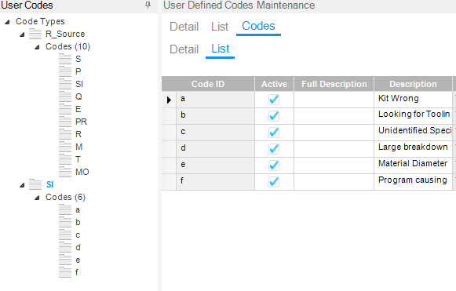Uncheck Active for code d
The image size is (456, 291).
(x=274, y=149)
